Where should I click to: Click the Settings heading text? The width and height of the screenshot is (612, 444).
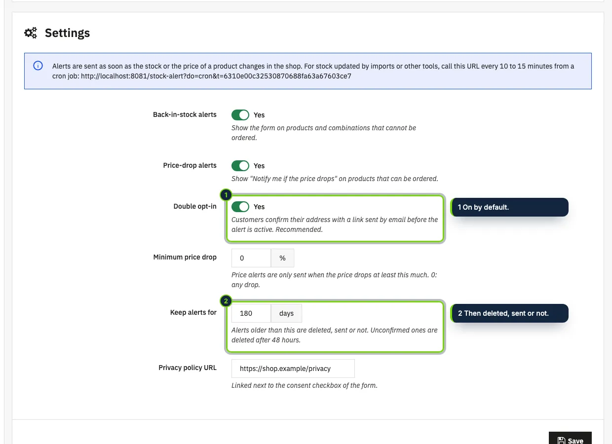(x=68, y=33)
